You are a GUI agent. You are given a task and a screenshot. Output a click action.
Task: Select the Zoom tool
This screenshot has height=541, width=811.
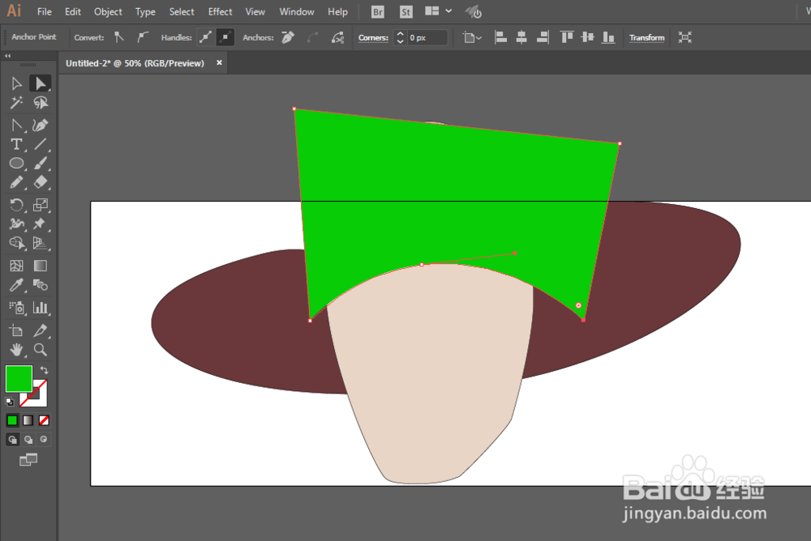click(40, 350)
